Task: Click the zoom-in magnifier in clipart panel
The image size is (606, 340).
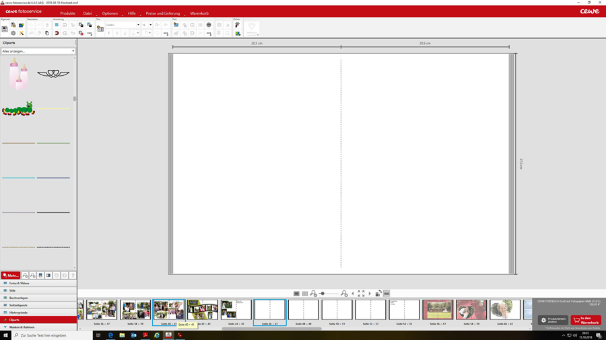Action: click(x=32, y=275)
